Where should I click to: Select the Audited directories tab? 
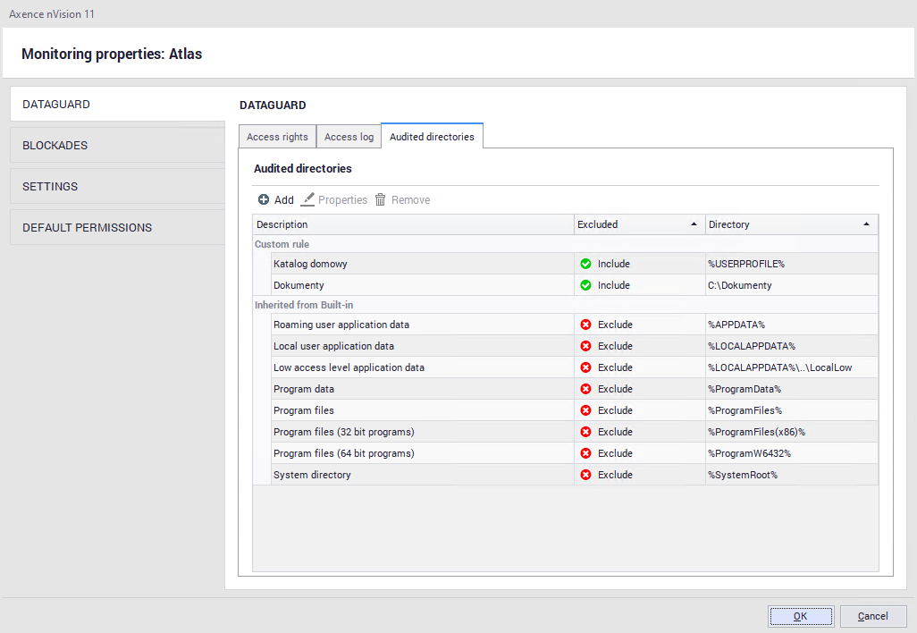(x=432, y=137)
